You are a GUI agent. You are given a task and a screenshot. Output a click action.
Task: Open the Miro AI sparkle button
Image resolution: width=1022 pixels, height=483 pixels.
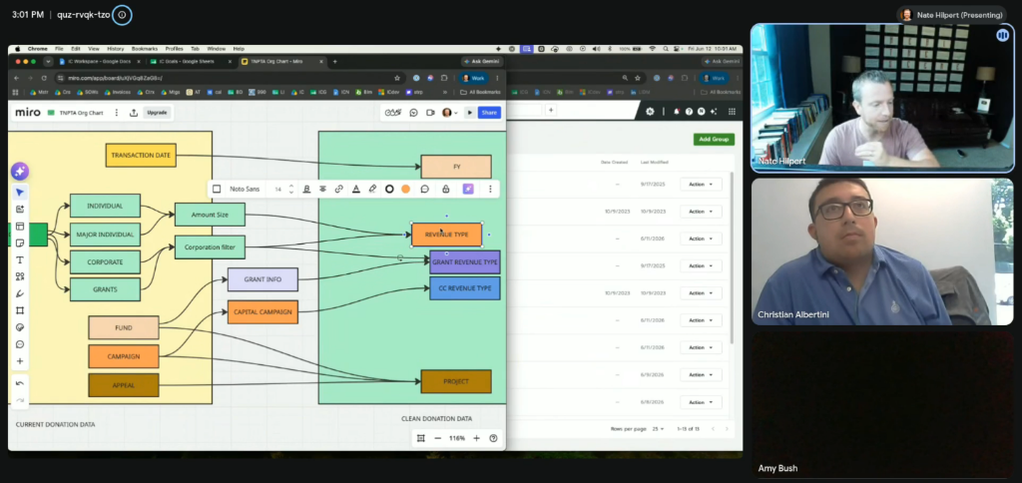[20, 172]
